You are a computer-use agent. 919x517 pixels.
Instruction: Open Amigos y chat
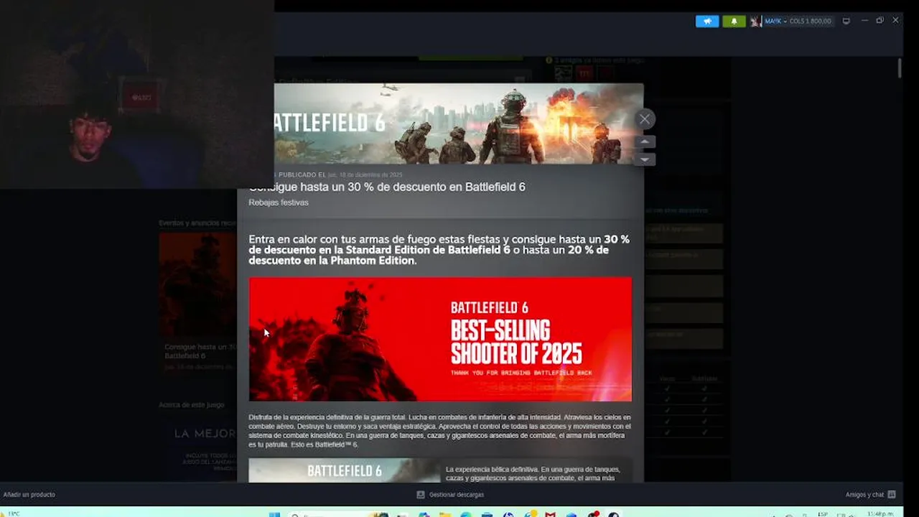[x=864, y=495]
